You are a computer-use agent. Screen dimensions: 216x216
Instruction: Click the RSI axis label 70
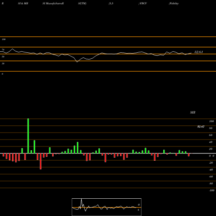tap(3, 50)
